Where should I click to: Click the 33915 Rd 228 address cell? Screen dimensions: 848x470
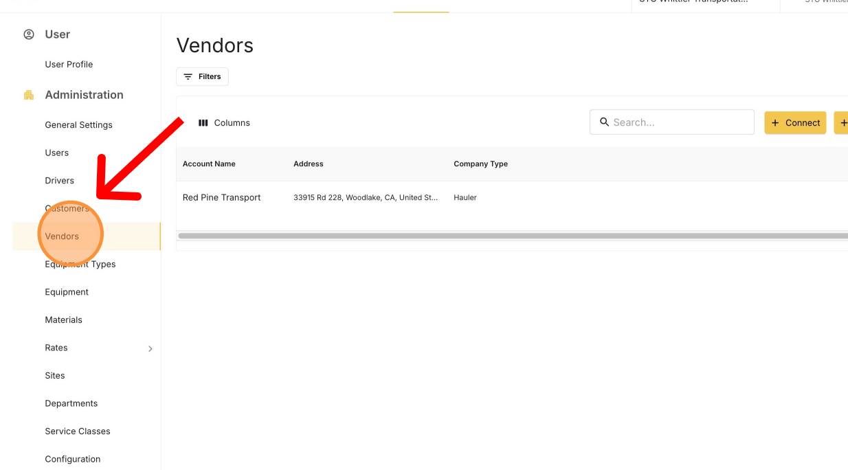pos(366,198)
